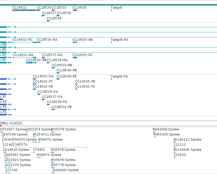Select EST RH41589.5prime
This screenshot has height=174, width=217.
click(x=166, y=129)
